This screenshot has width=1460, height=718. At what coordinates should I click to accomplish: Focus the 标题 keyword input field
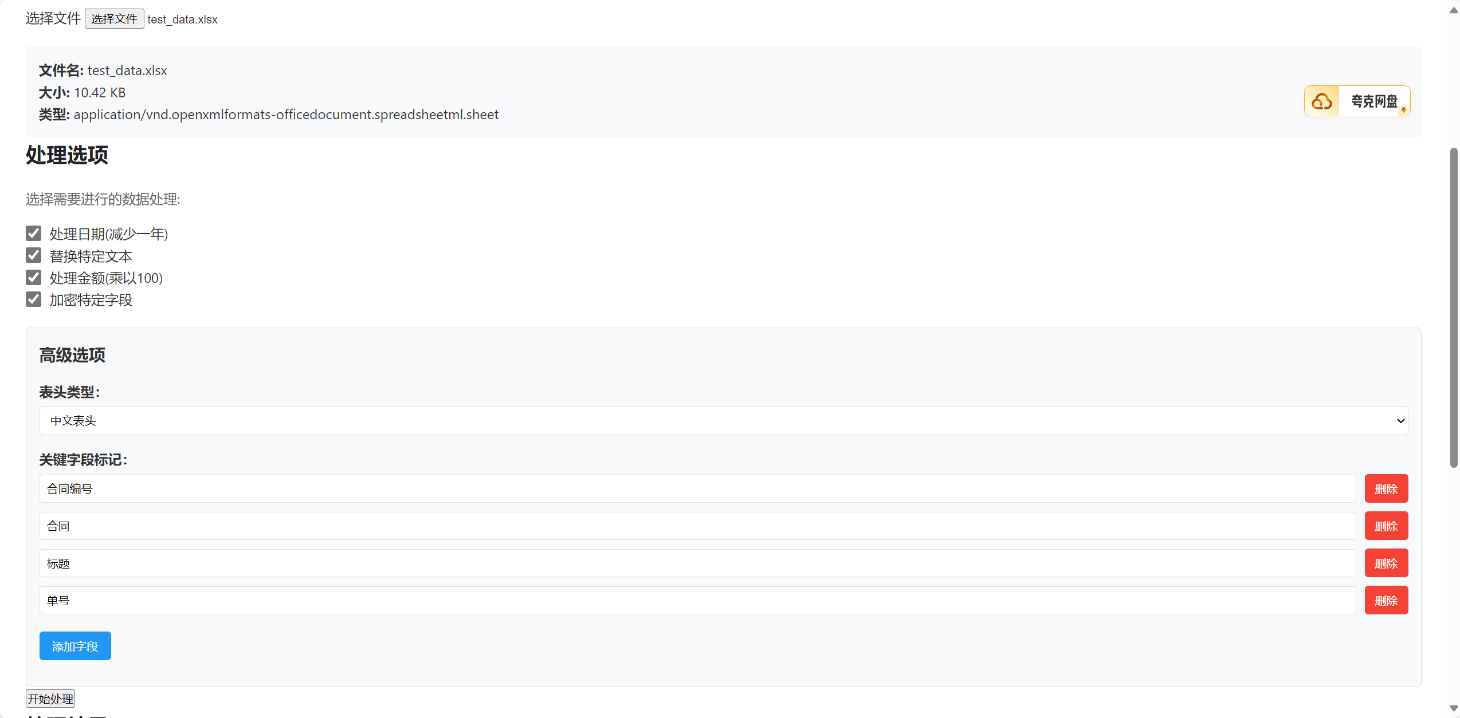pyautogui.click(x=697, y=563)
